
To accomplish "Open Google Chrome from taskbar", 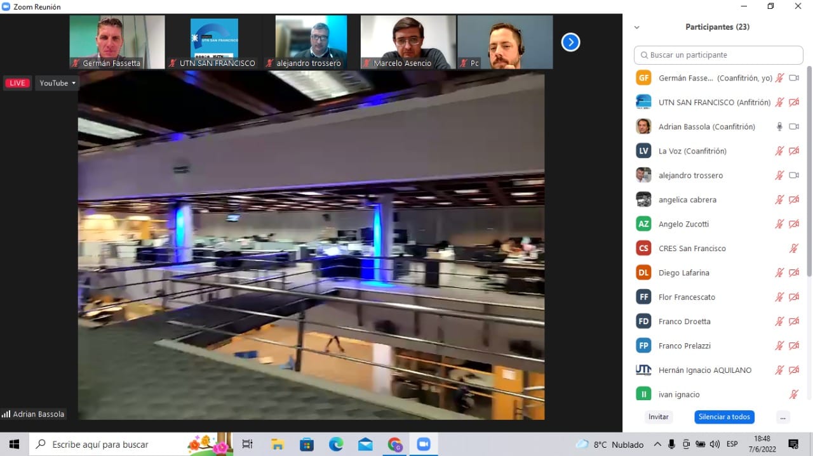I will tap(394, 444).
